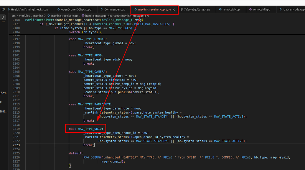Switch to the HealthAndArmingChecks.cpp tab
The width and height of the screenshot is (305, 170).
(29, 9)
